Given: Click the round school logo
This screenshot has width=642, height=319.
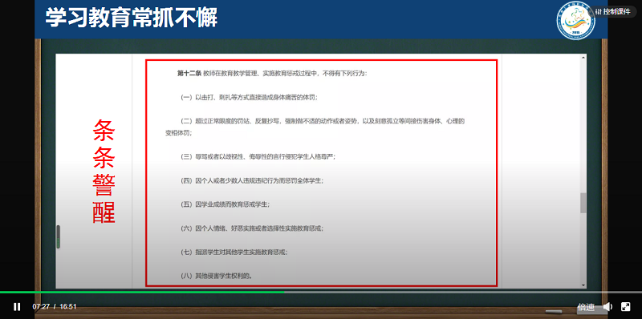Looking at the screenshot, I should pos(575,21).
